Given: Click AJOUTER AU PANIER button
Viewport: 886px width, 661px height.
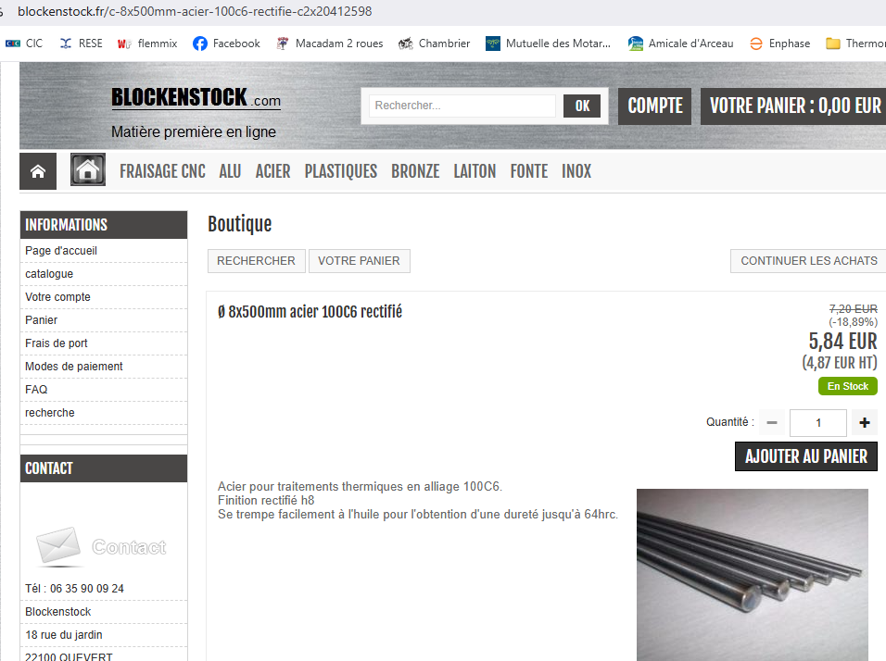Looking at the screenshot, I should (x=805, y=456).
